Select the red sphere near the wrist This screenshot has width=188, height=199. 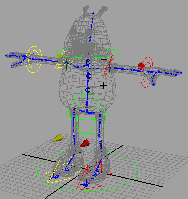point(141,66)
